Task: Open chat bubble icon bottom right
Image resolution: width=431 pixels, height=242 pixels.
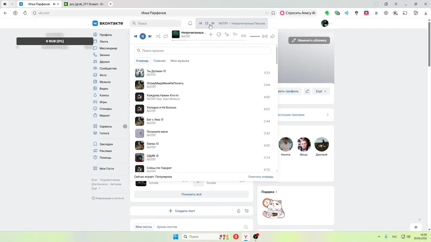Action: point(416,228)
